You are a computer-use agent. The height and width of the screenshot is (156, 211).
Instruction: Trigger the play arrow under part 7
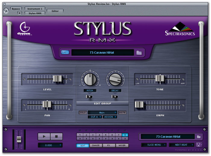(x=118, y=139)
